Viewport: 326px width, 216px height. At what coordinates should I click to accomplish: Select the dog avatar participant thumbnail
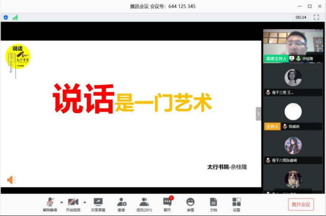pos(293,179)
